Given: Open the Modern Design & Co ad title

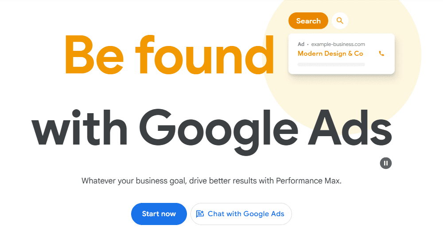Looking at the screenshot, I should (x=330, y=53).
